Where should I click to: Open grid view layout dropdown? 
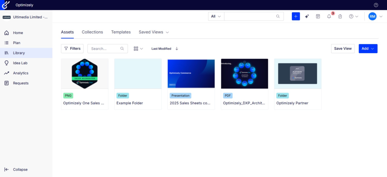(138, 49)
